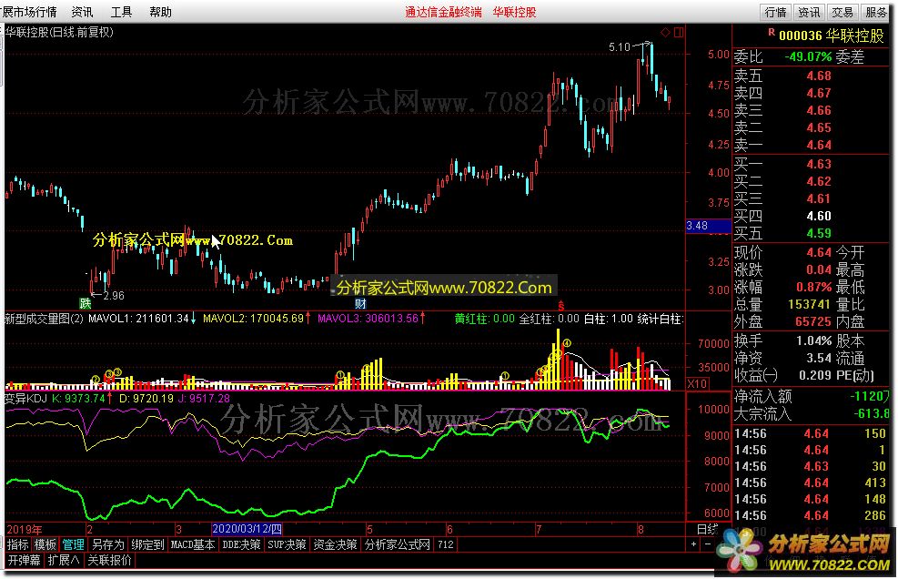Switch to the 交易 tab at top right
The width and height of the screenshot is (898, 579).
pyautogui.click(x=843, y=12)
